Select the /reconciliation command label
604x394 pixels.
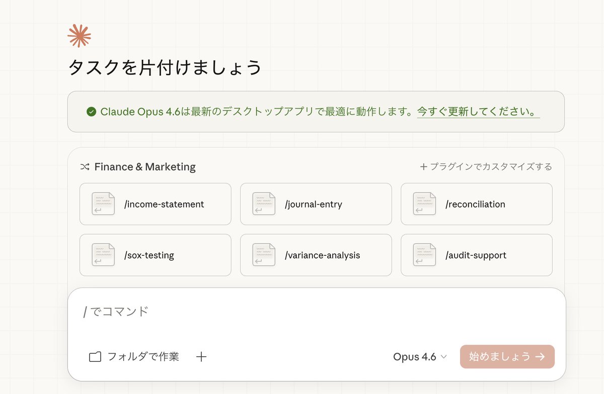475,204
